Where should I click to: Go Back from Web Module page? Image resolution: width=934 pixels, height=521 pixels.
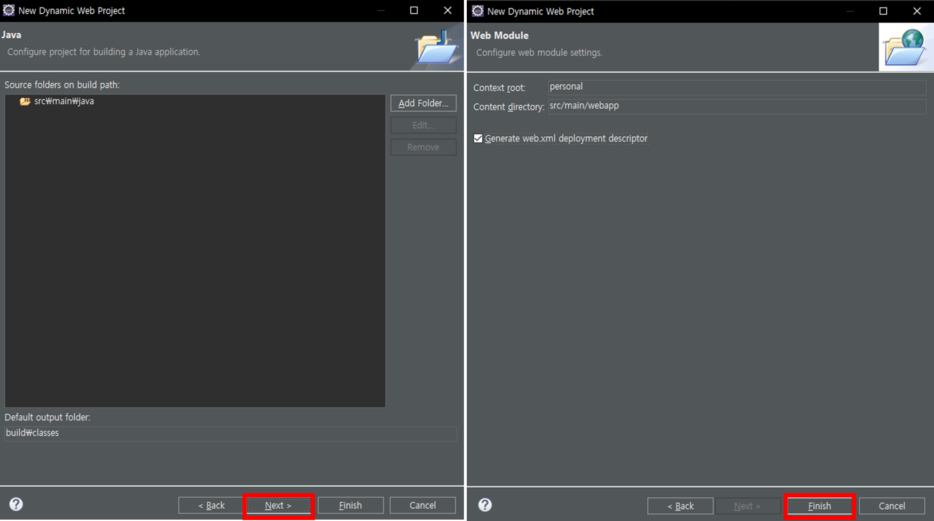click(x=680, y=506)
